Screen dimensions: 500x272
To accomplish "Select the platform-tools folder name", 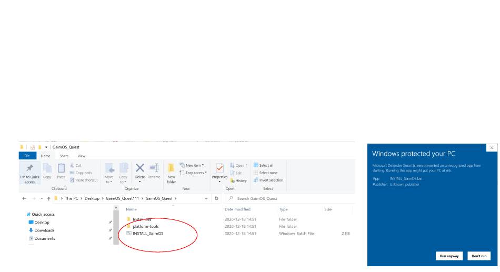I will (x=146, y=226).
